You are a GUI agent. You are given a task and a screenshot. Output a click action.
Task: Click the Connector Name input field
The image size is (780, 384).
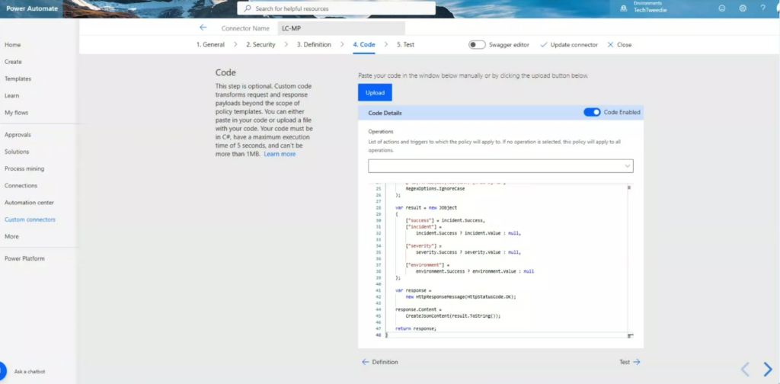pos(340,28)
